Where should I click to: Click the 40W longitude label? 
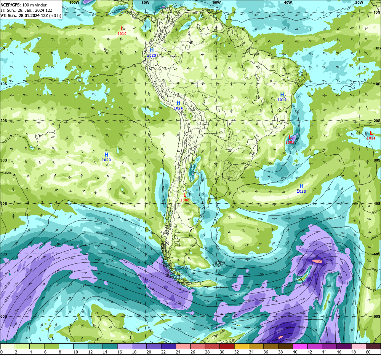[x=288, y=2]
